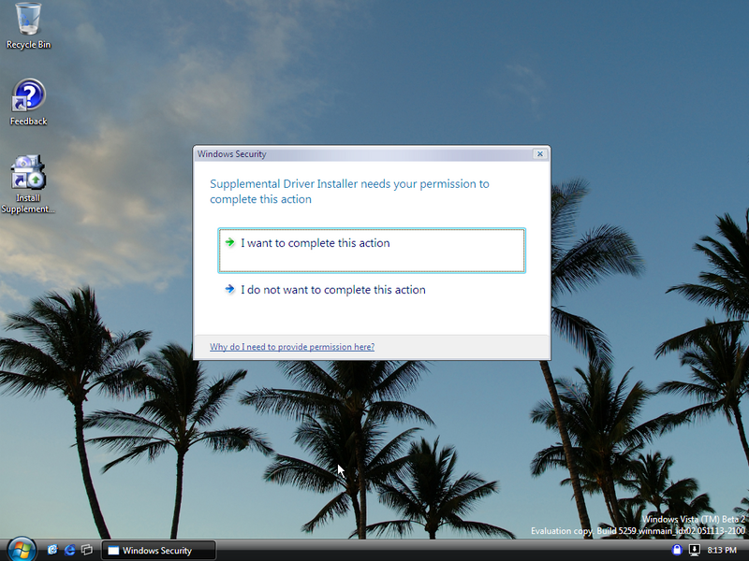Choose 'I want to complete this action'

tap(372, 251)
